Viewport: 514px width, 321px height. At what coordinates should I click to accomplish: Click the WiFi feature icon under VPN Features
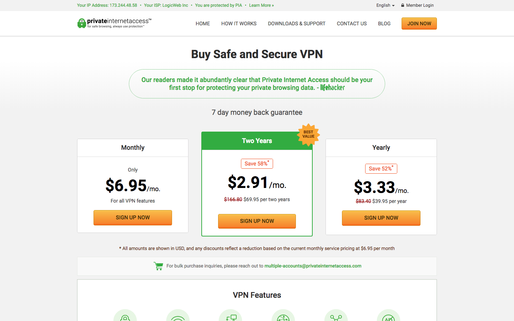[x=178, y=315]
